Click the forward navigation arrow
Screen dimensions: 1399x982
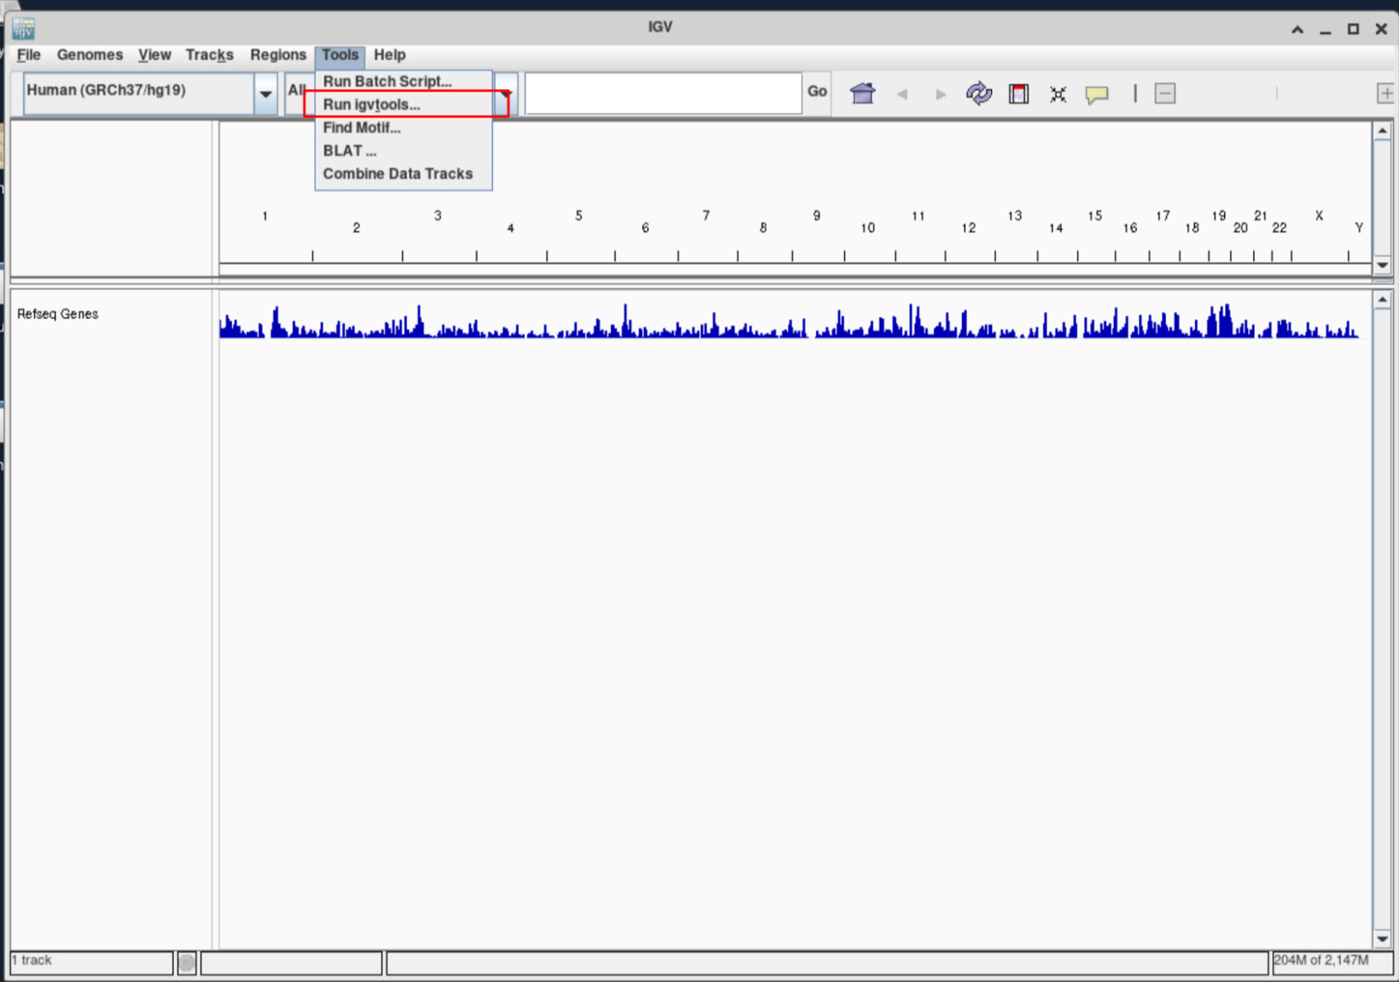tap(940, 94)
